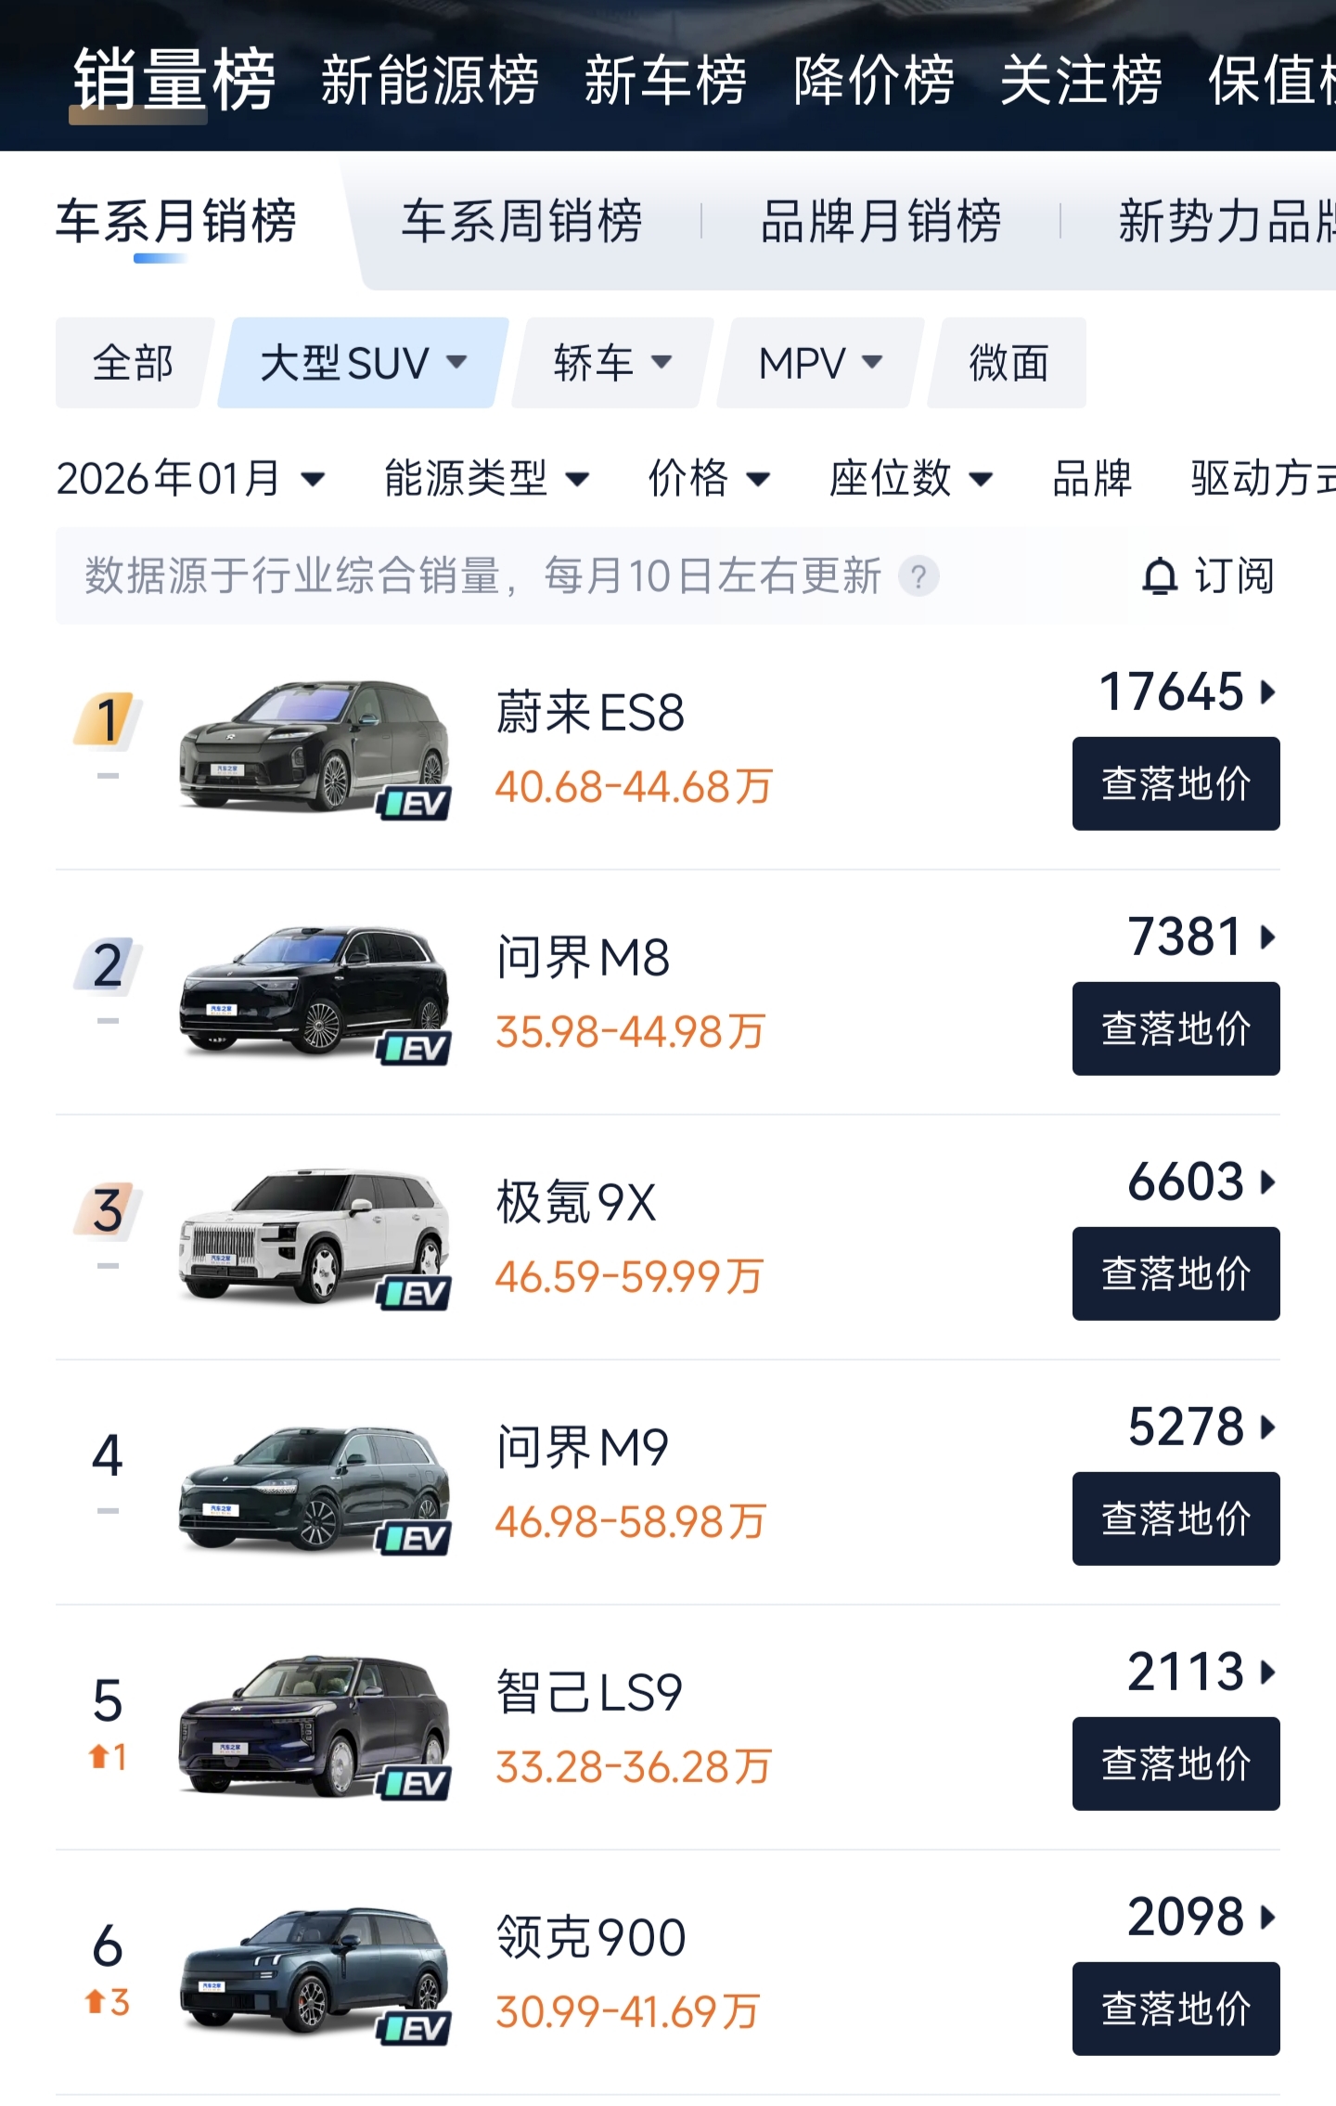Select the 全部 category filter
The width and height of the screenshot is (1336, 2106).
133,363
